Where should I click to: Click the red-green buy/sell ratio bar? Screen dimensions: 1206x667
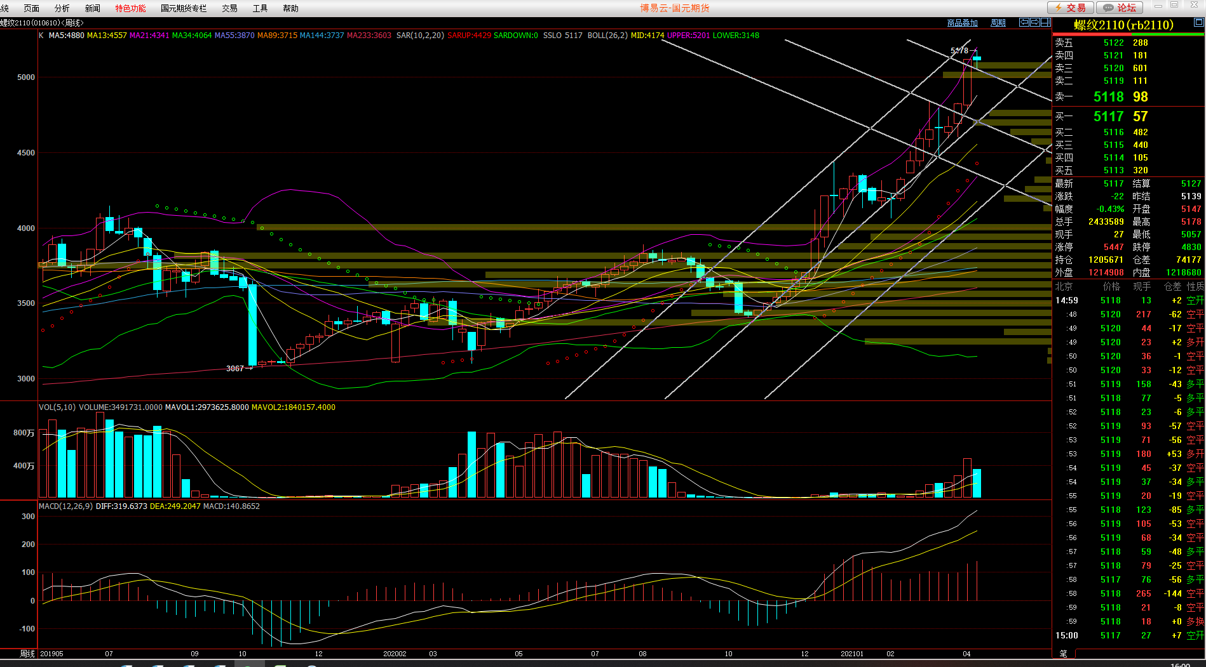click(x=1128, y=34)
